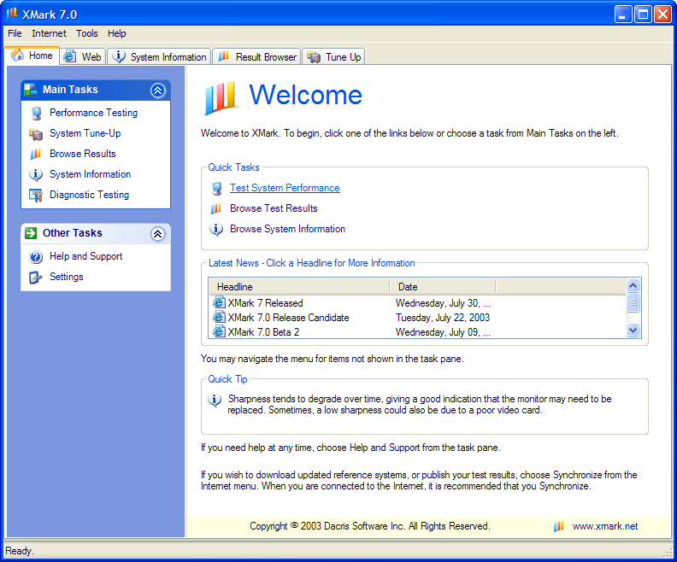Open Browse Results in the task pane

pos(82,154)
